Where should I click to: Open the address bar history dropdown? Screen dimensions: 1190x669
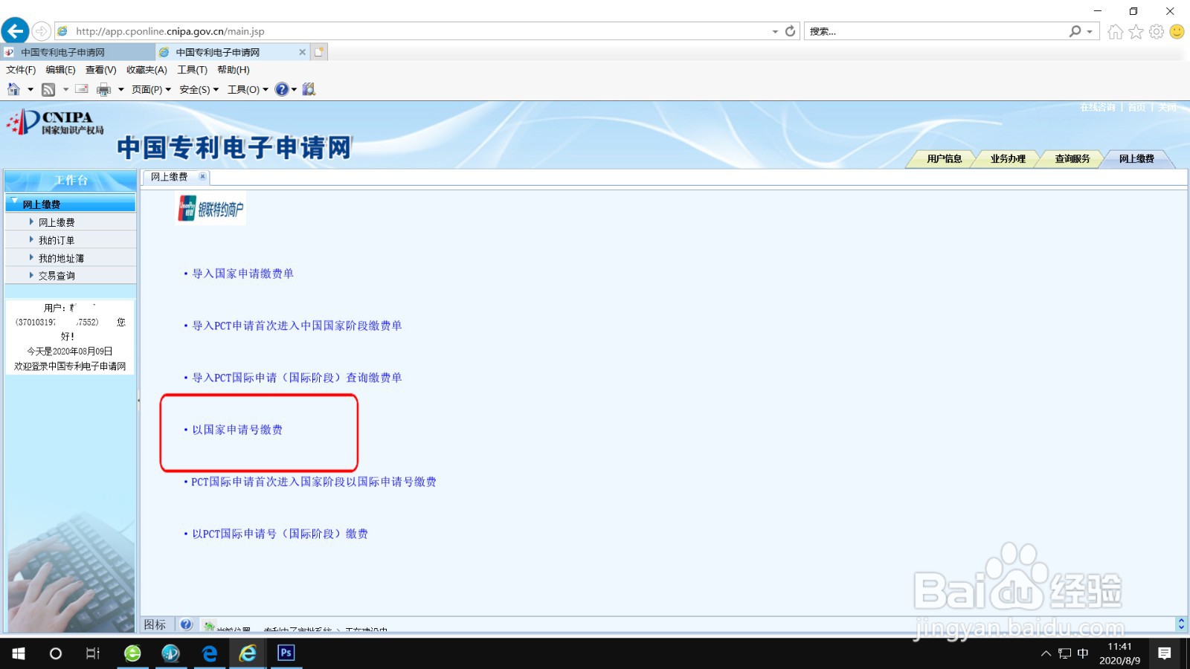pyautogui.click(x=775, y=31)
